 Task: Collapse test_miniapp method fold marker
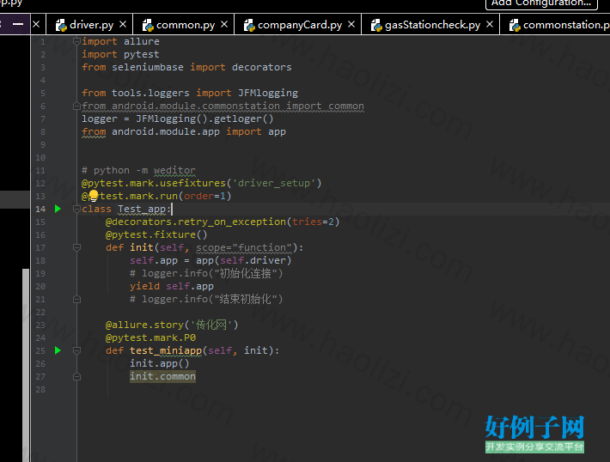click(76, 350)
